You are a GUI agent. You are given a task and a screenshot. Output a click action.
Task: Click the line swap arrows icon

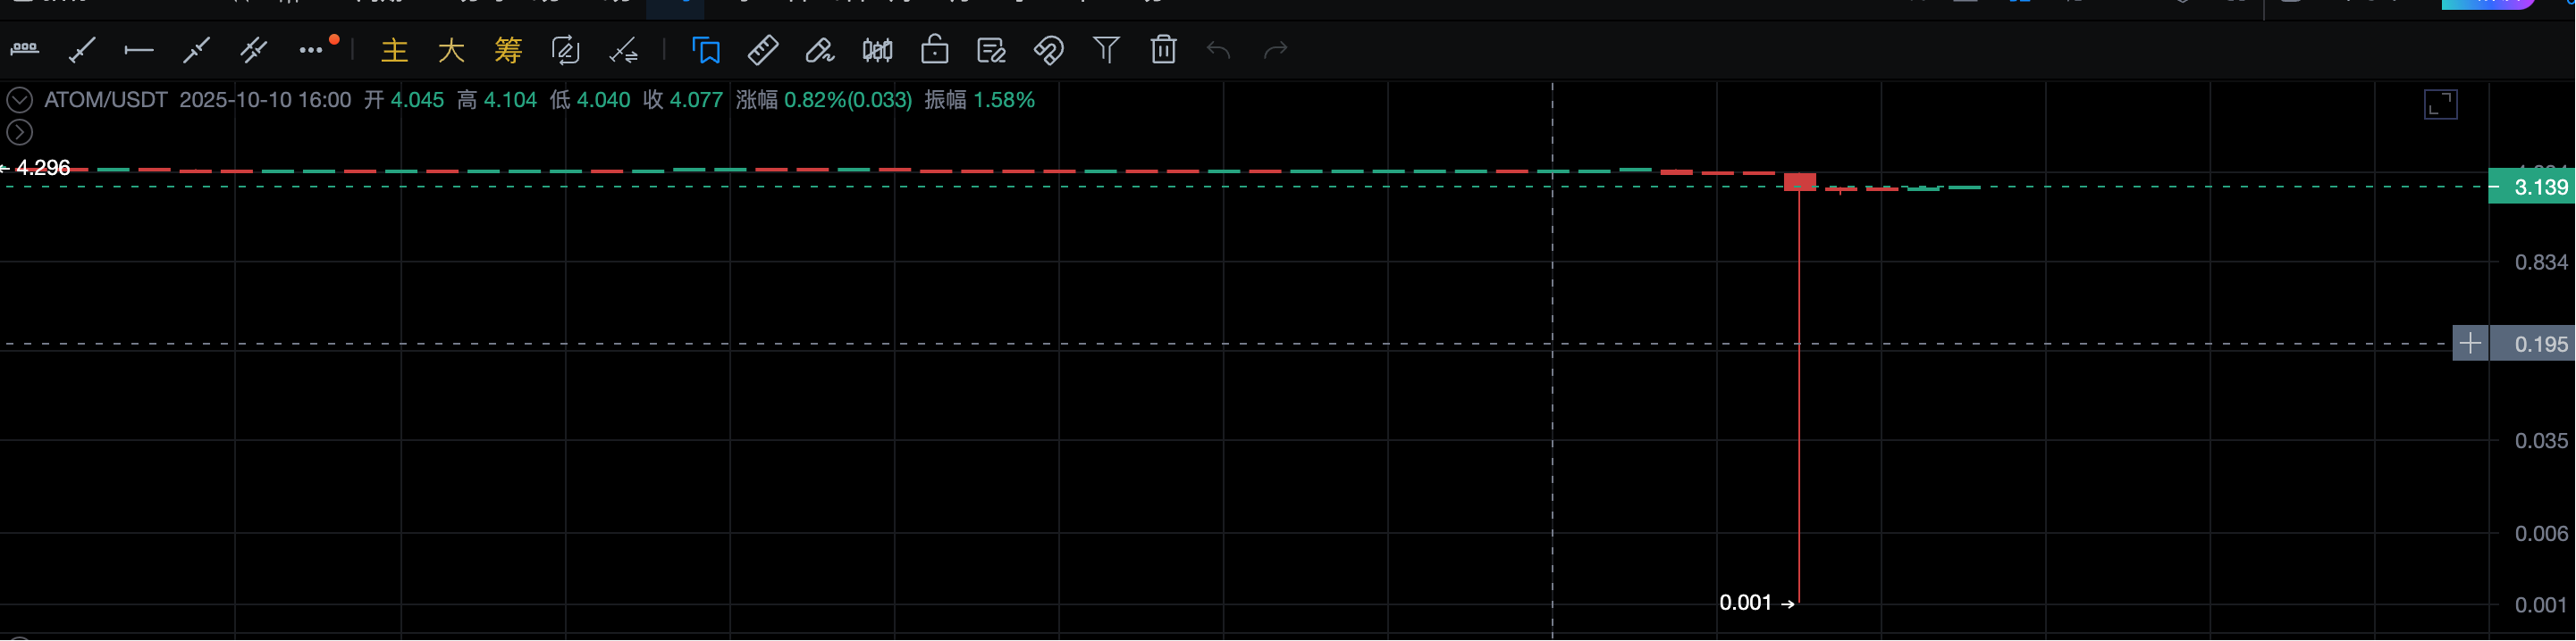623,50
